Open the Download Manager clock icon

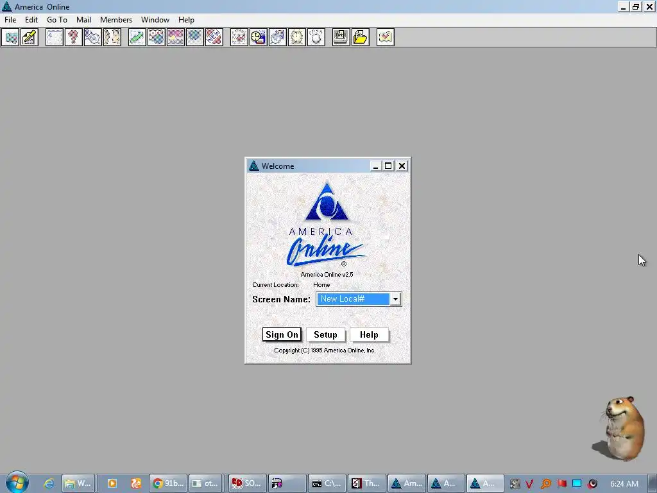pos(259,37)
